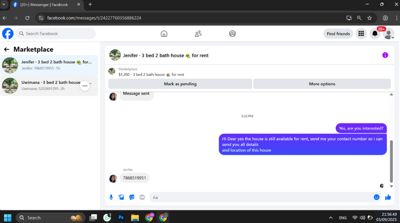Open the notifications bell
Screen dimensions: 400x223
pyautogui.click(x=375, y=33)
